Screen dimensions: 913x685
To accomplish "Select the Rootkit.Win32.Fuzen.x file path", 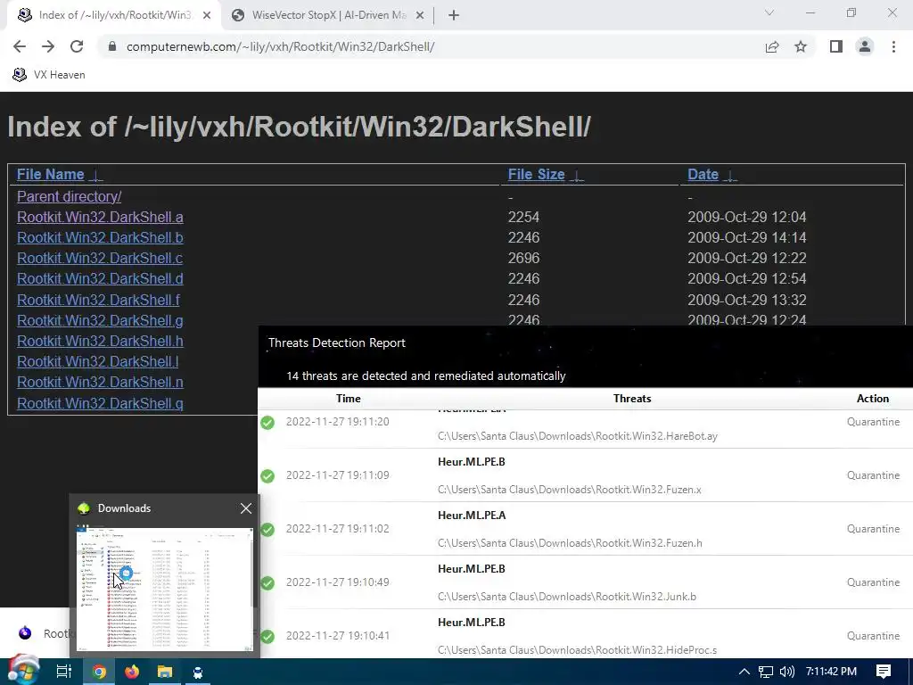I will point(569,490).
